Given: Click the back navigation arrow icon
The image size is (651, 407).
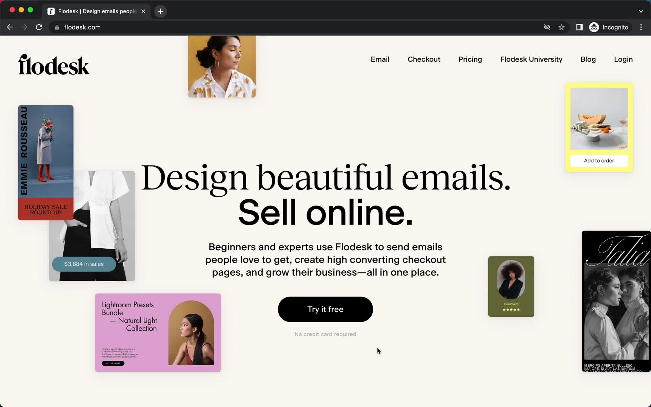Looking at the screenshot, I should click(9, 27).
